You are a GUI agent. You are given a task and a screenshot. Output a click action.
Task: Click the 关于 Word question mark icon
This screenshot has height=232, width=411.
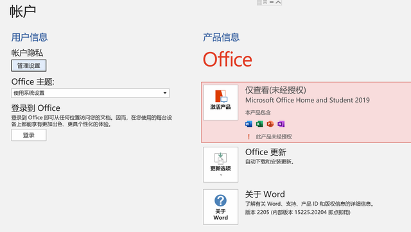220,201
